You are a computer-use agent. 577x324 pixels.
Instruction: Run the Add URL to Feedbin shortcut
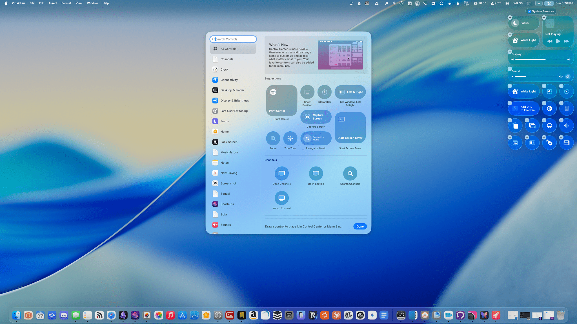[x=524, y=109]
